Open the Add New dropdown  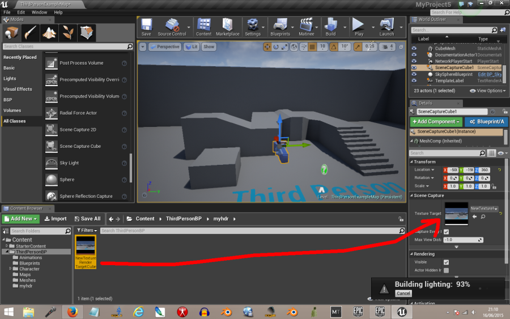[x=21, y=219]
